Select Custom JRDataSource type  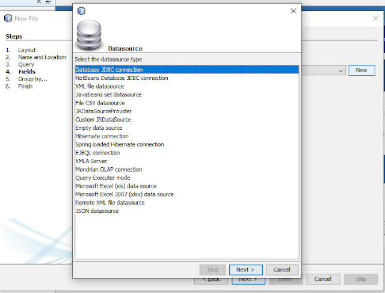pos(187,120)
